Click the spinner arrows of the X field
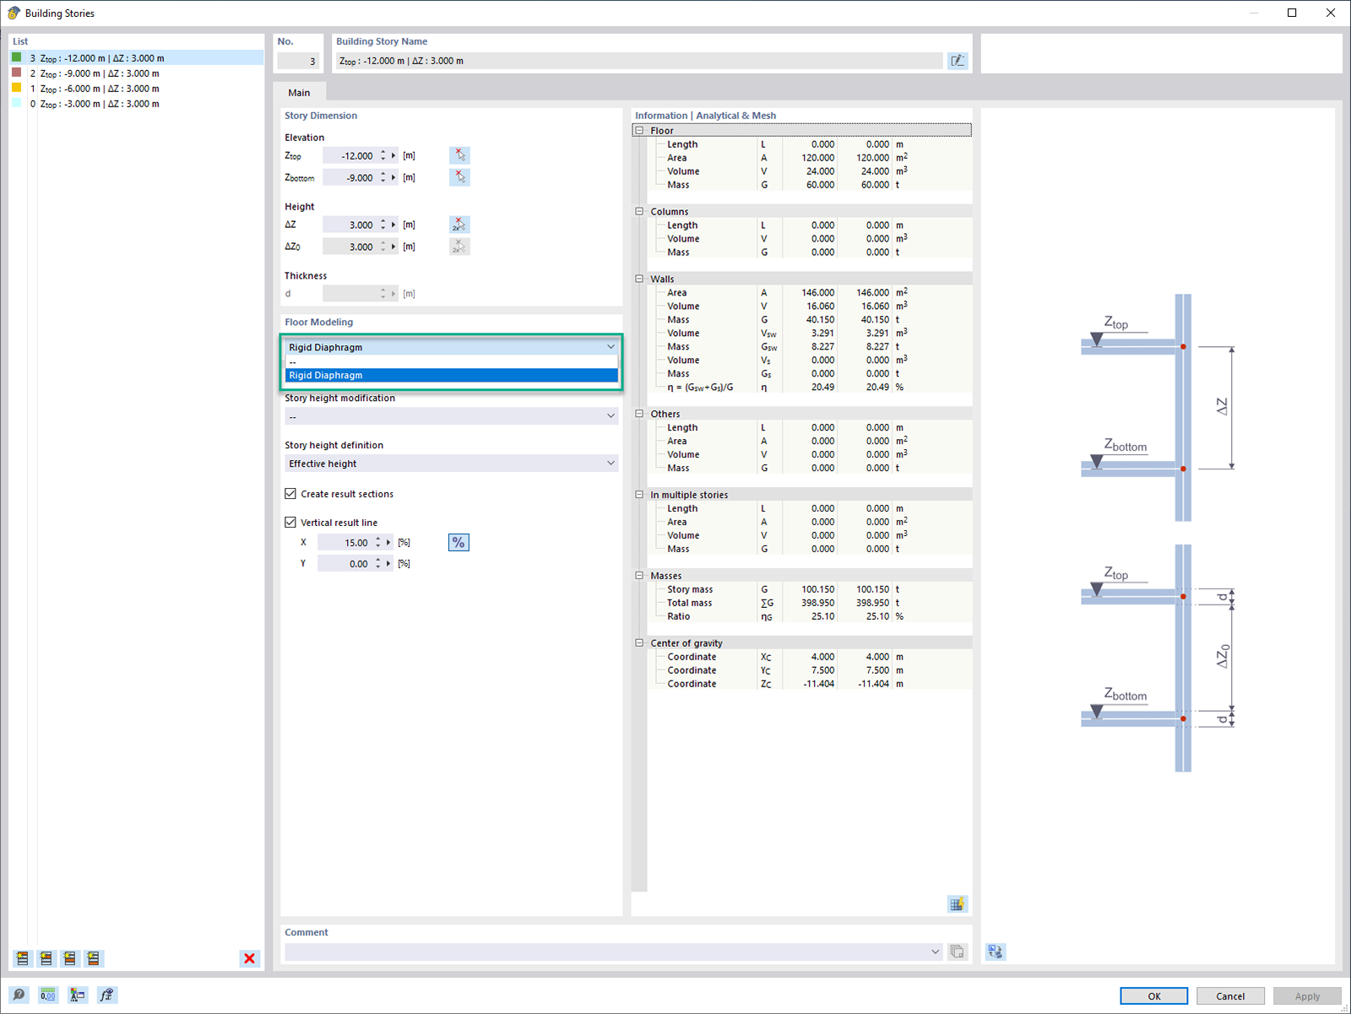The image size is (1351, 1014). pos(378,542)
